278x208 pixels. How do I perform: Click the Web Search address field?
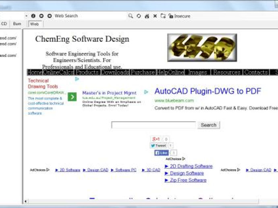coord(89,16)
